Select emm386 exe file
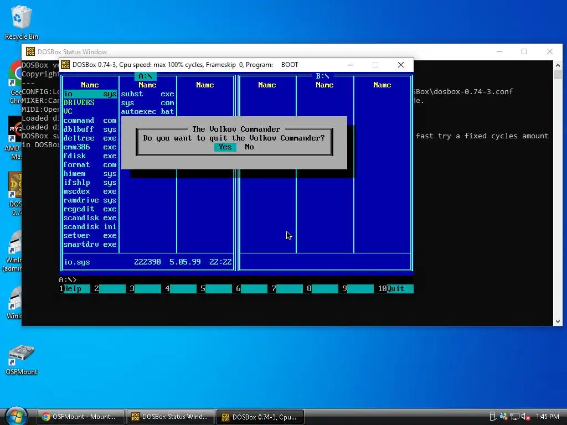The height and width of the screenshot is (425, 567). (90, 147)
